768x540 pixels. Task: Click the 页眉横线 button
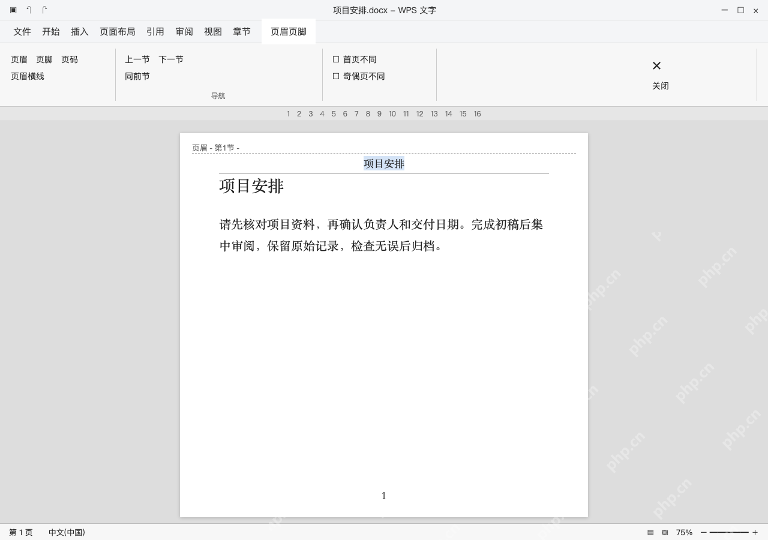[x=28, y=76]
